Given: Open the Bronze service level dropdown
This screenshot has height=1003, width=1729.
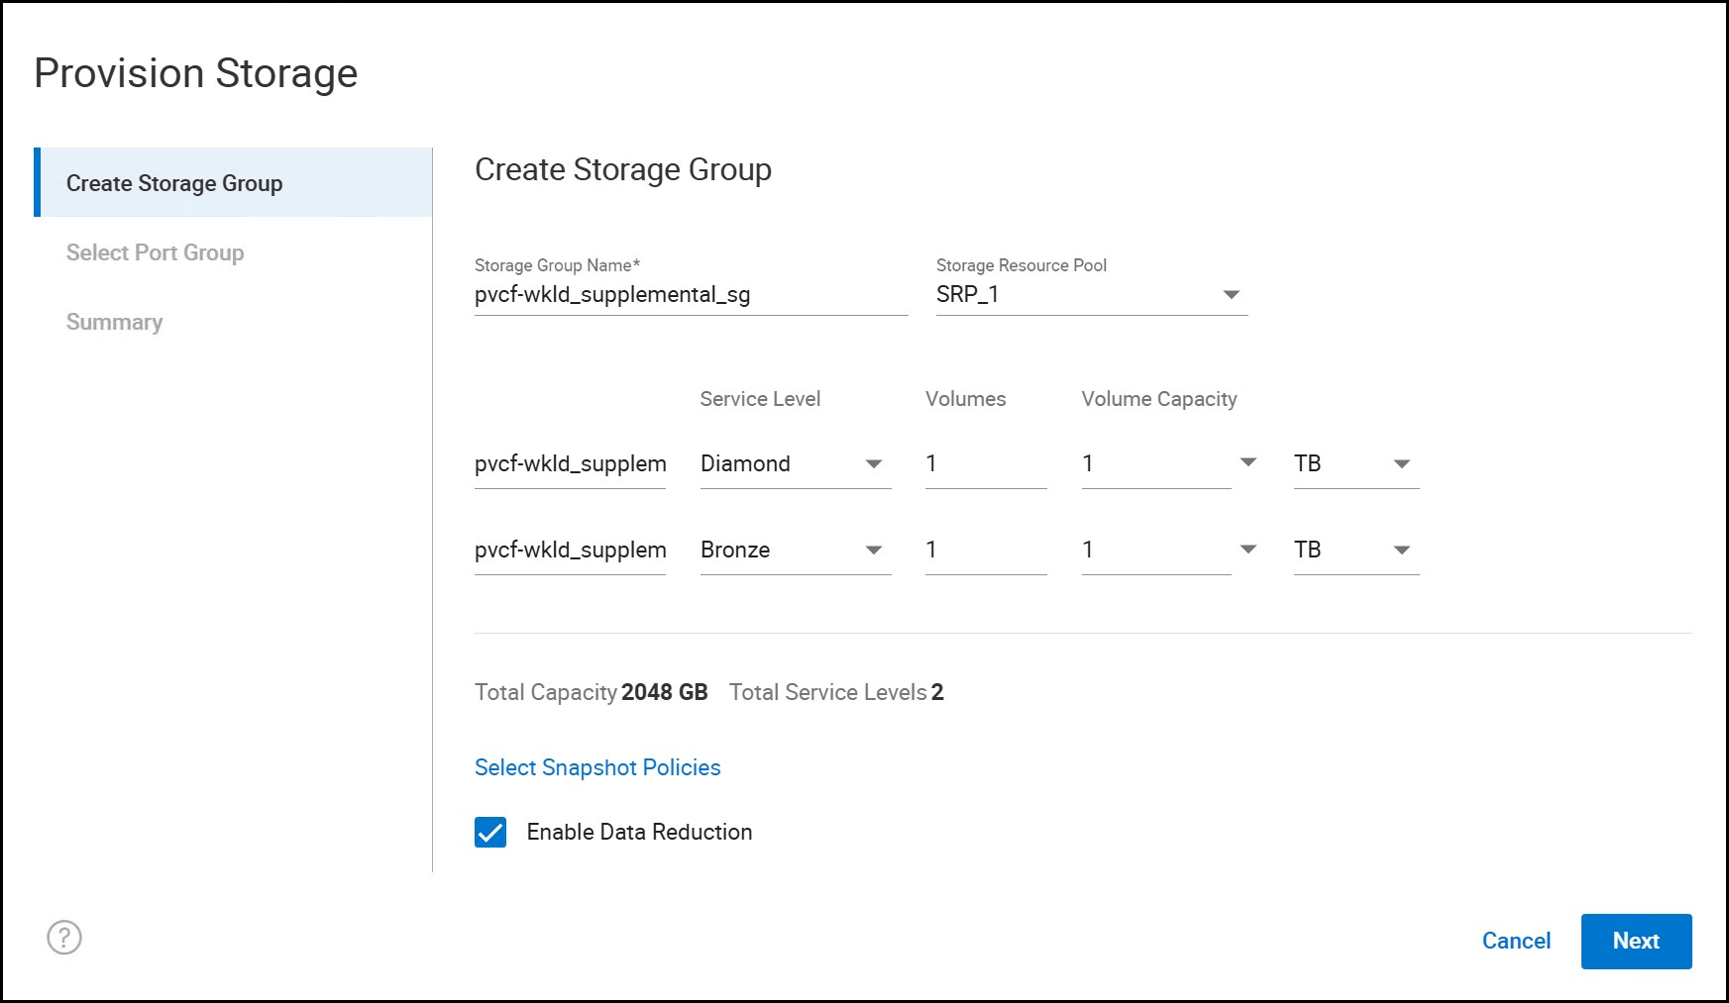Looking at the screenshot, I should (795, 550).
